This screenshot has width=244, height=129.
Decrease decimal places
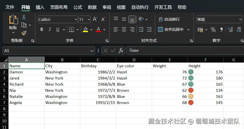(238, 30)
